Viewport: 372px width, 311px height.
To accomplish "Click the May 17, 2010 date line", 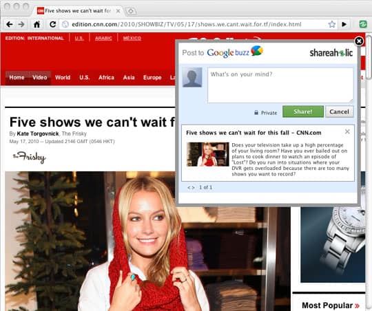I will coord(62,142).
